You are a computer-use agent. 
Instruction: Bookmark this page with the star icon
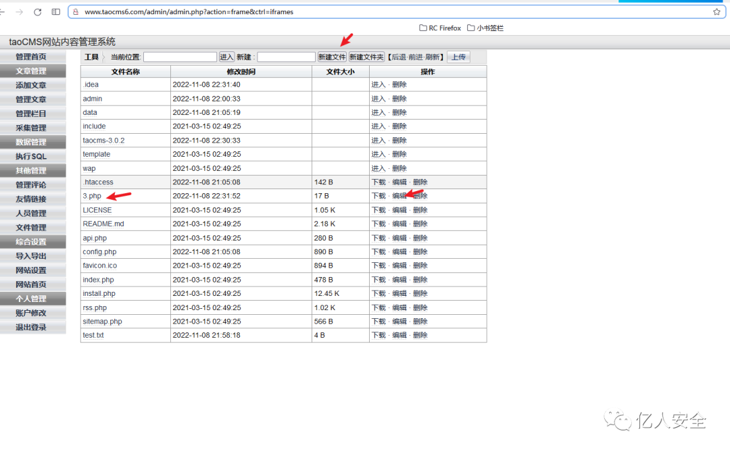tap(716, 11)
